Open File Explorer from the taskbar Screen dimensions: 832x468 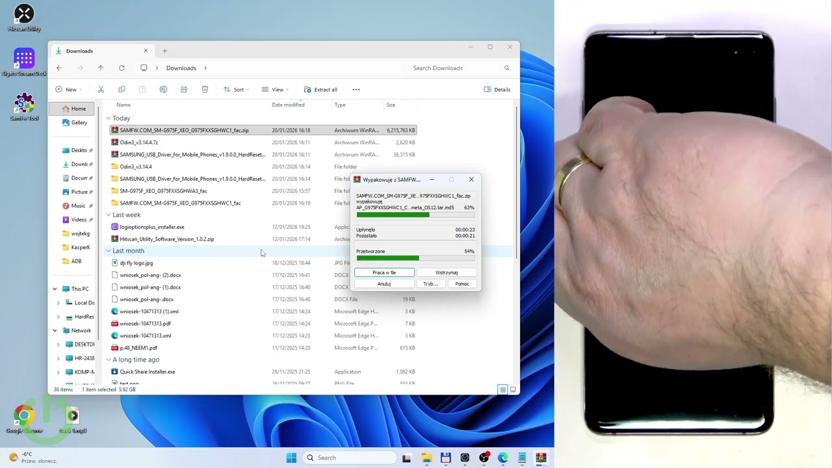pos(426,458)
